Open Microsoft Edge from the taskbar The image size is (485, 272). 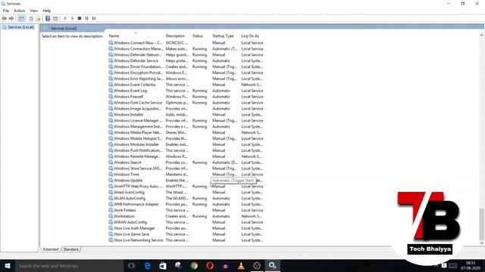[147, 266]
